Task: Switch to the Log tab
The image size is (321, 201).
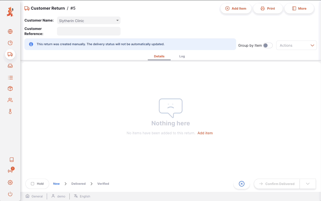Action: (182, 56)
